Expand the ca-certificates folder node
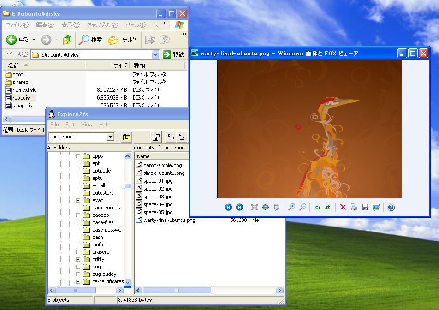The image size is (439, 310). pos(78,281)
